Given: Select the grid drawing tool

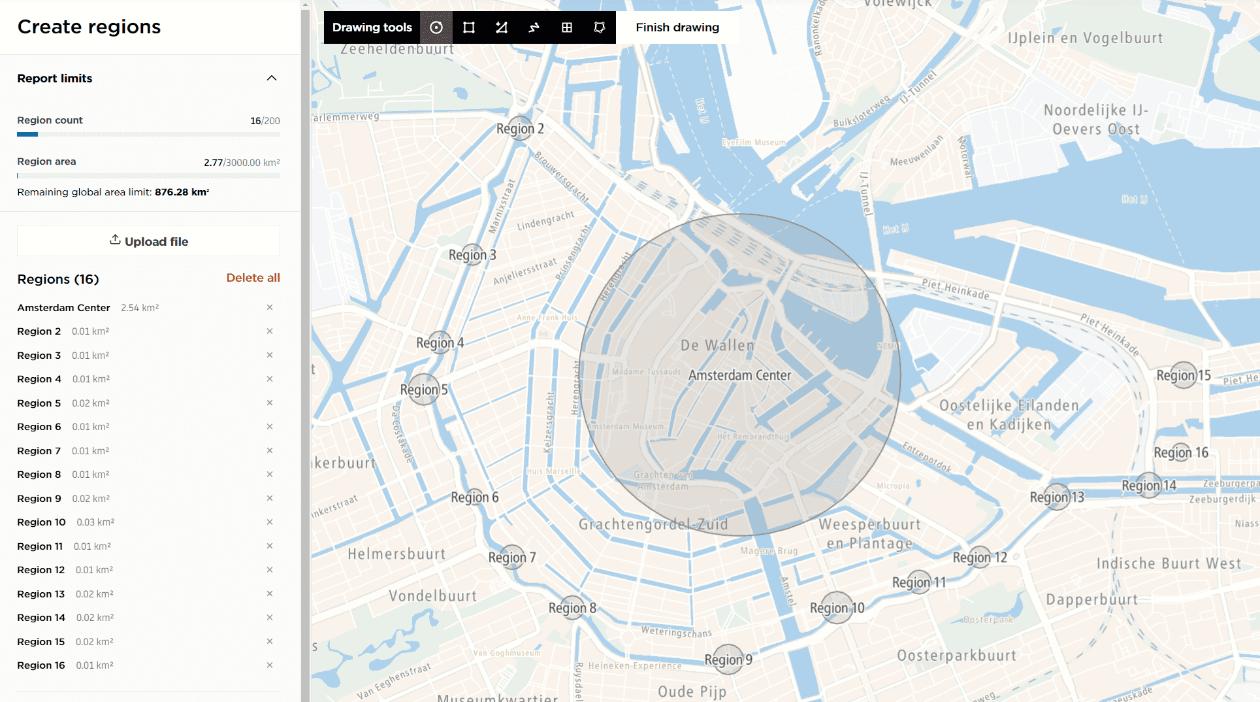Looking at the screenshot, I should (567, 27).
